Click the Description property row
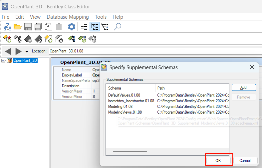Image resolution: width=262 pixels, height=168 pixels. [77, 86]
